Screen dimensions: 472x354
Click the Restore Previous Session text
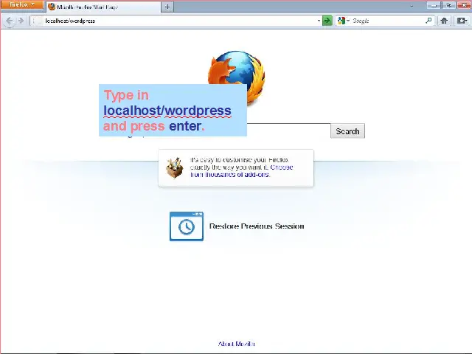point(257,226)
